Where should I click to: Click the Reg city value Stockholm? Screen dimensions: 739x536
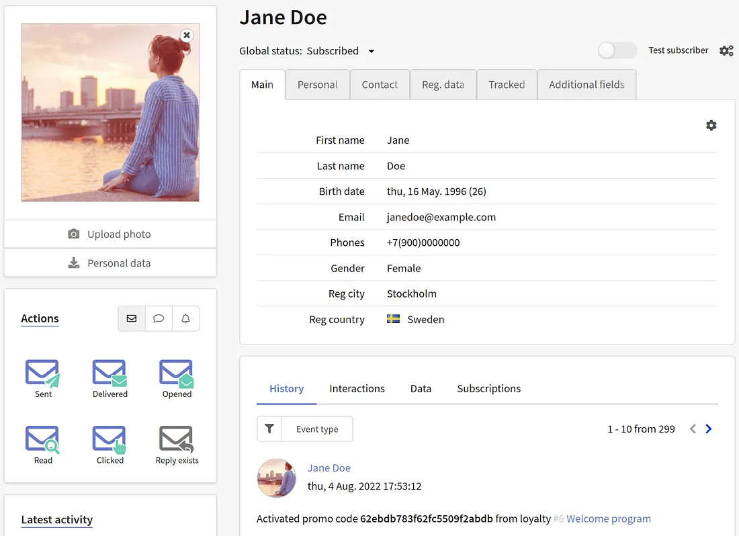pyautogui.click(x=411, y=294)
